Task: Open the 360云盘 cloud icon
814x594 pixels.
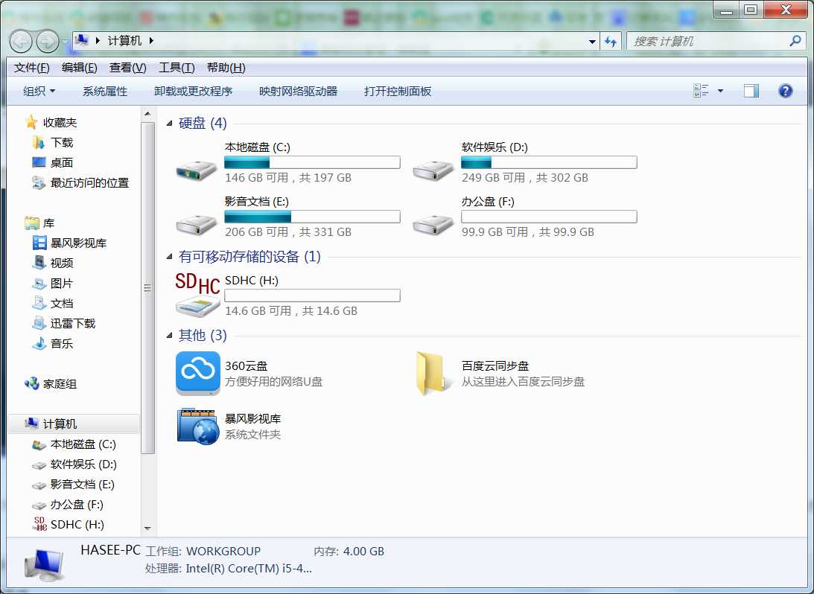Action: (x=197, y=373)
